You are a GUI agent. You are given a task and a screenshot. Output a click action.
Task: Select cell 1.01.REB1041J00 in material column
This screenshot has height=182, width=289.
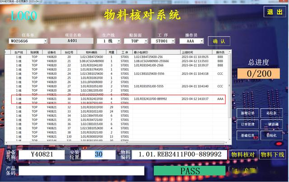point(92,65)
